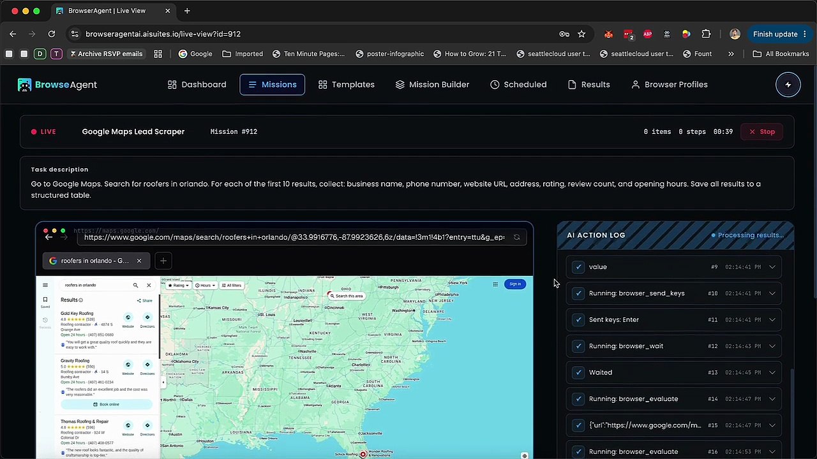Click 'Book online' for Gravity Roofing
The height and width of the screenshot is (459, 817).
click(x=106, y=404)
